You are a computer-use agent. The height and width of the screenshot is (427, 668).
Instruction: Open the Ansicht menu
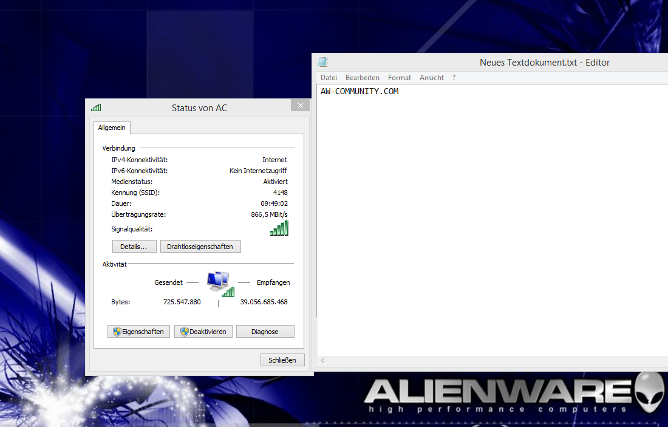point(432,78)
